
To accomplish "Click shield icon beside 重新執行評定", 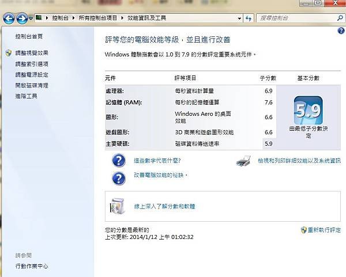I will click(304, 230).
